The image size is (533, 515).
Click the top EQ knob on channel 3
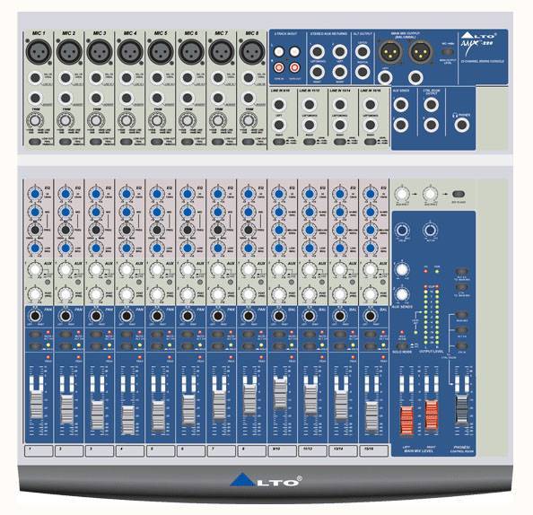click(x=96, y=194)
